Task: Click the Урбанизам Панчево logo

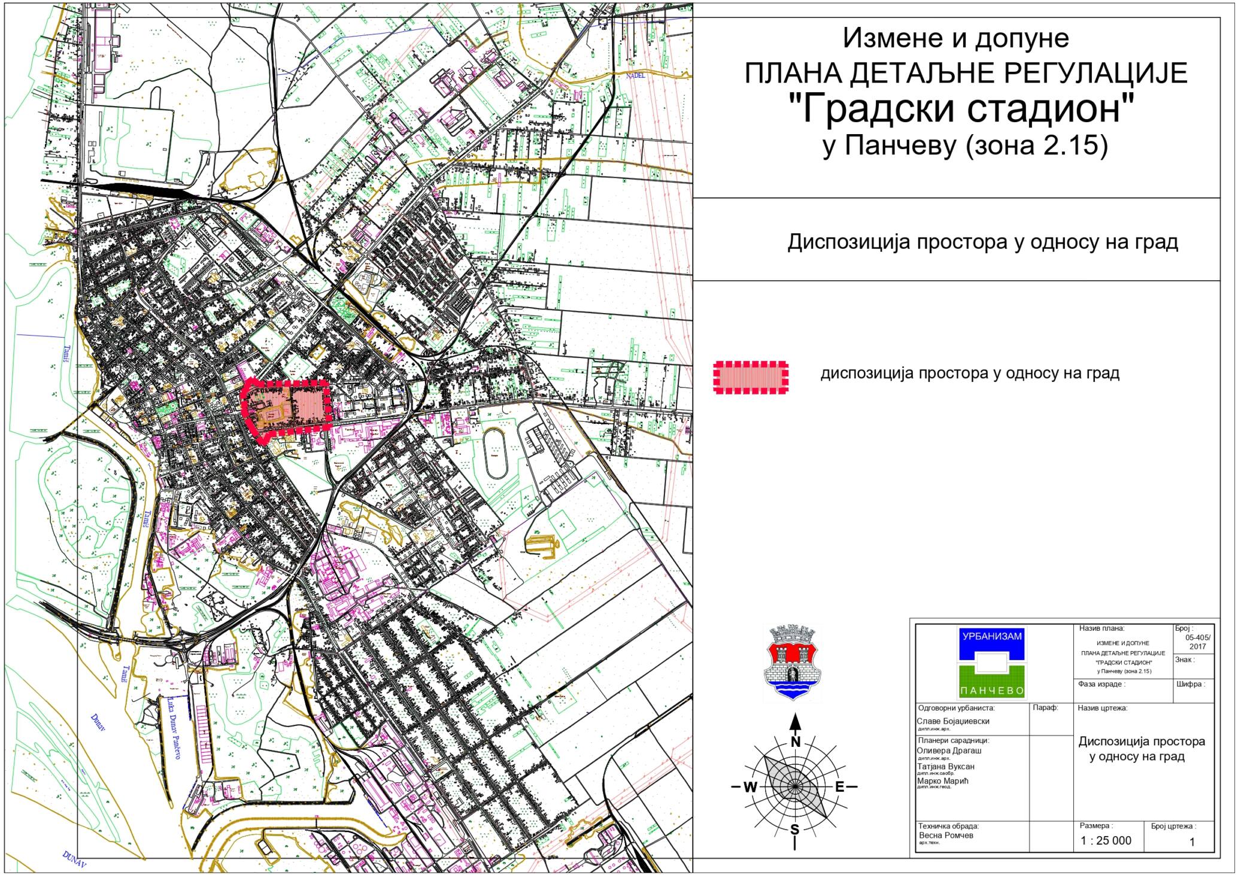Action: coord(991,663)
